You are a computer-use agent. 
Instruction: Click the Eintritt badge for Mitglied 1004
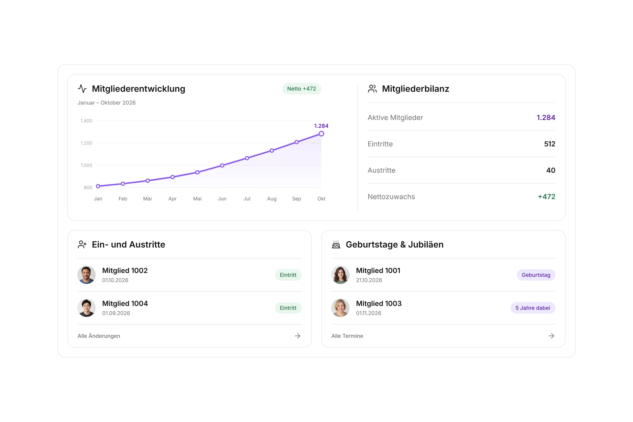click(288, 308)
